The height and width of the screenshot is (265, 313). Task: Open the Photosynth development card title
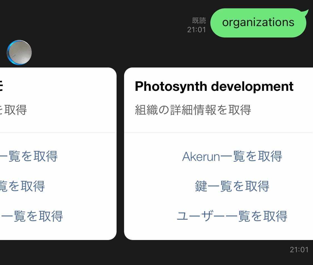point(214,87)
